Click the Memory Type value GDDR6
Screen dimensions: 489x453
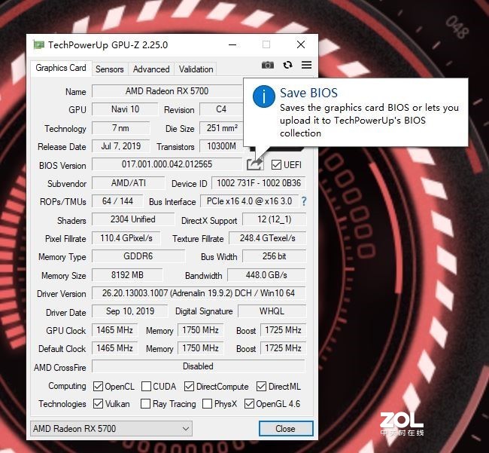coord(138,256)
